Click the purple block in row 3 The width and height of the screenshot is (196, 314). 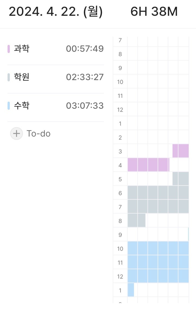click(x=181, y=151)
